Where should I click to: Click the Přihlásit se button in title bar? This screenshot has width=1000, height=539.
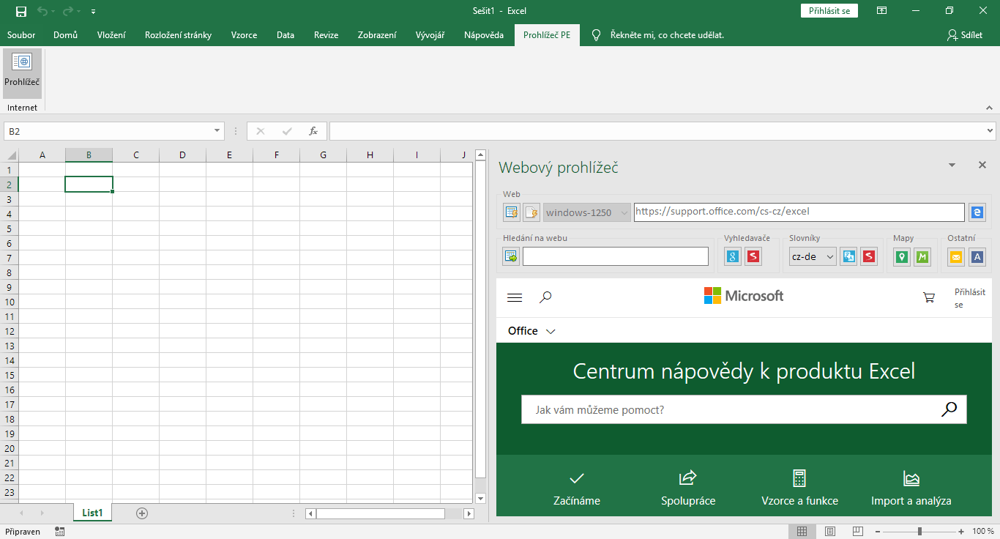point(829,11)
